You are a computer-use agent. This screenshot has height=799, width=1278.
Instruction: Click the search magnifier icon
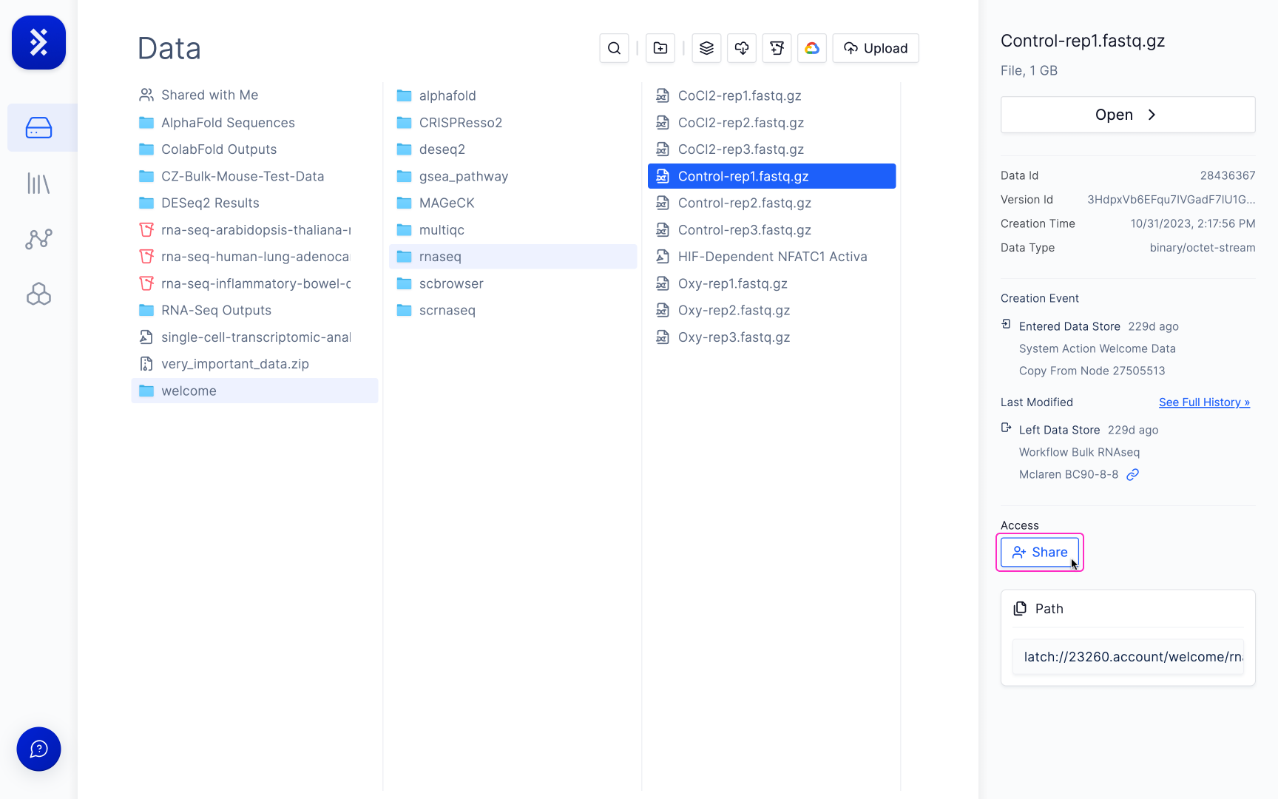(614, 48)
